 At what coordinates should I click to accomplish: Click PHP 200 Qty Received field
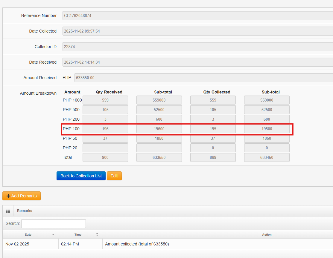105,119
